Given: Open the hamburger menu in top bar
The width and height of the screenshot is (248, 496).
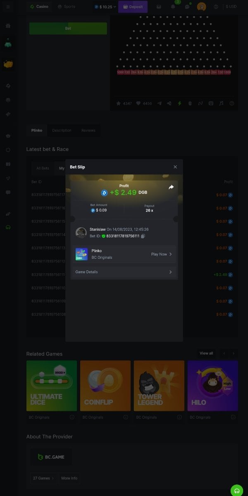Looking at the screenshot, I should 8,7.
